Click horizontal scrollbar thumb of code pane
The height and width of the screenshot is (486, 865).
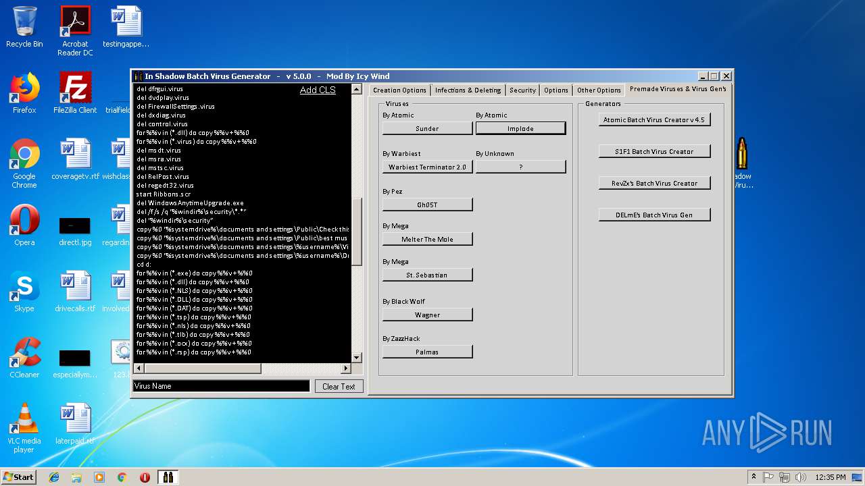(x=202, y=369)
